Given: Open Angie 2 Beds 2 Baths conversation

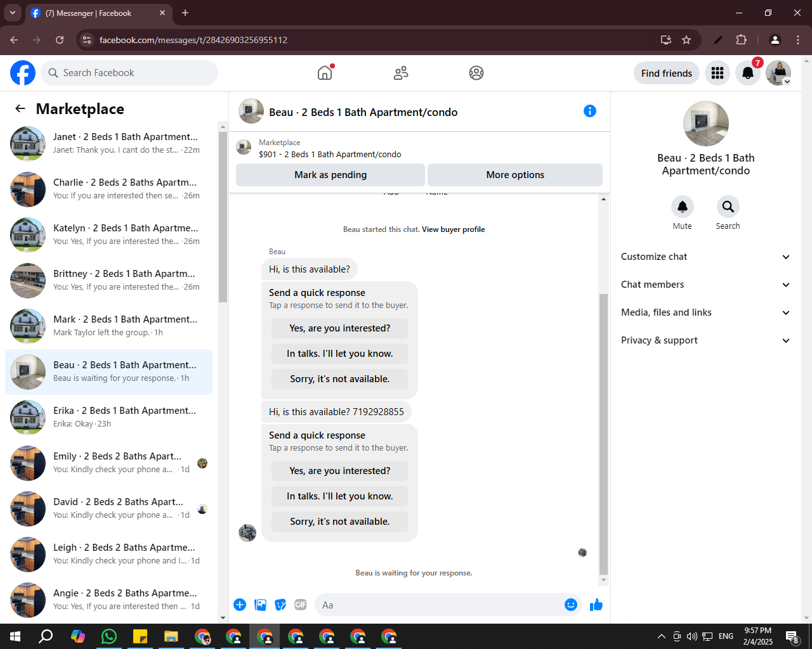Looking at the screenshot, I should point(109,600).
